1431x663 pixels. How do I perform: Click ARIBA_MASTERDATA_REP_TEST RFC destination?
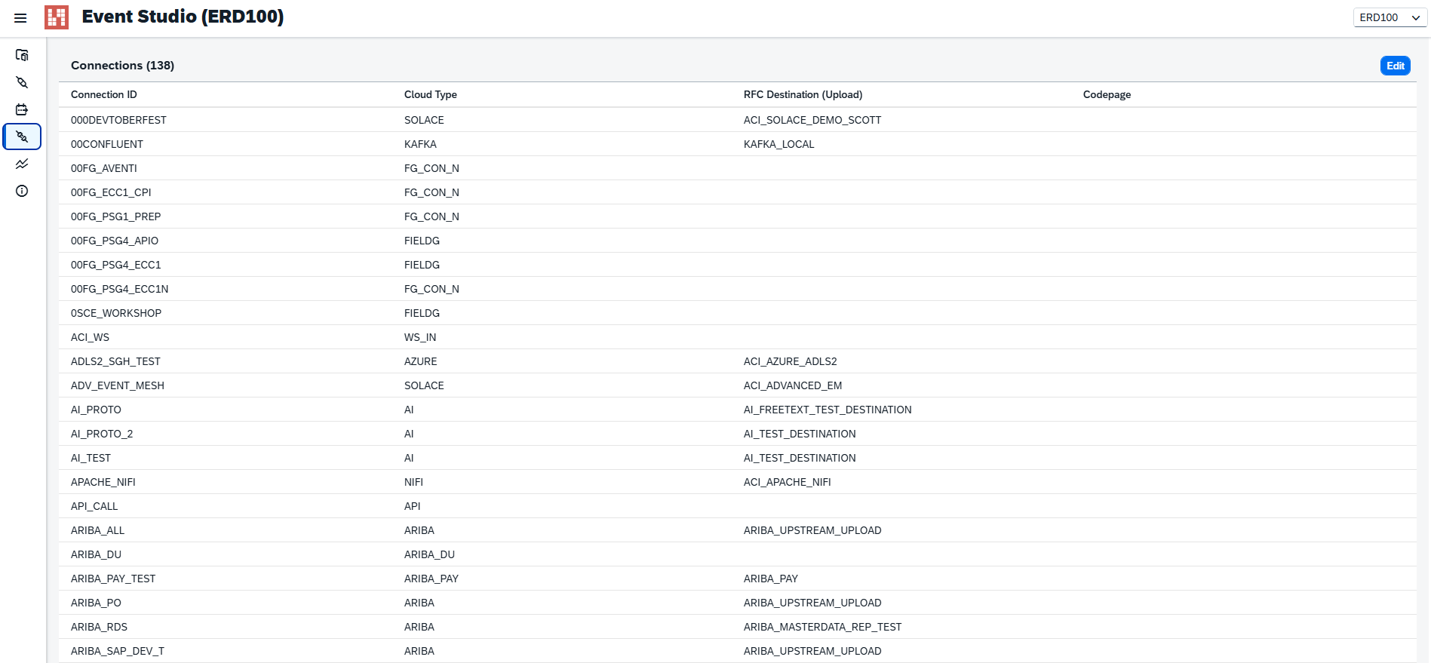coord(822,627)
